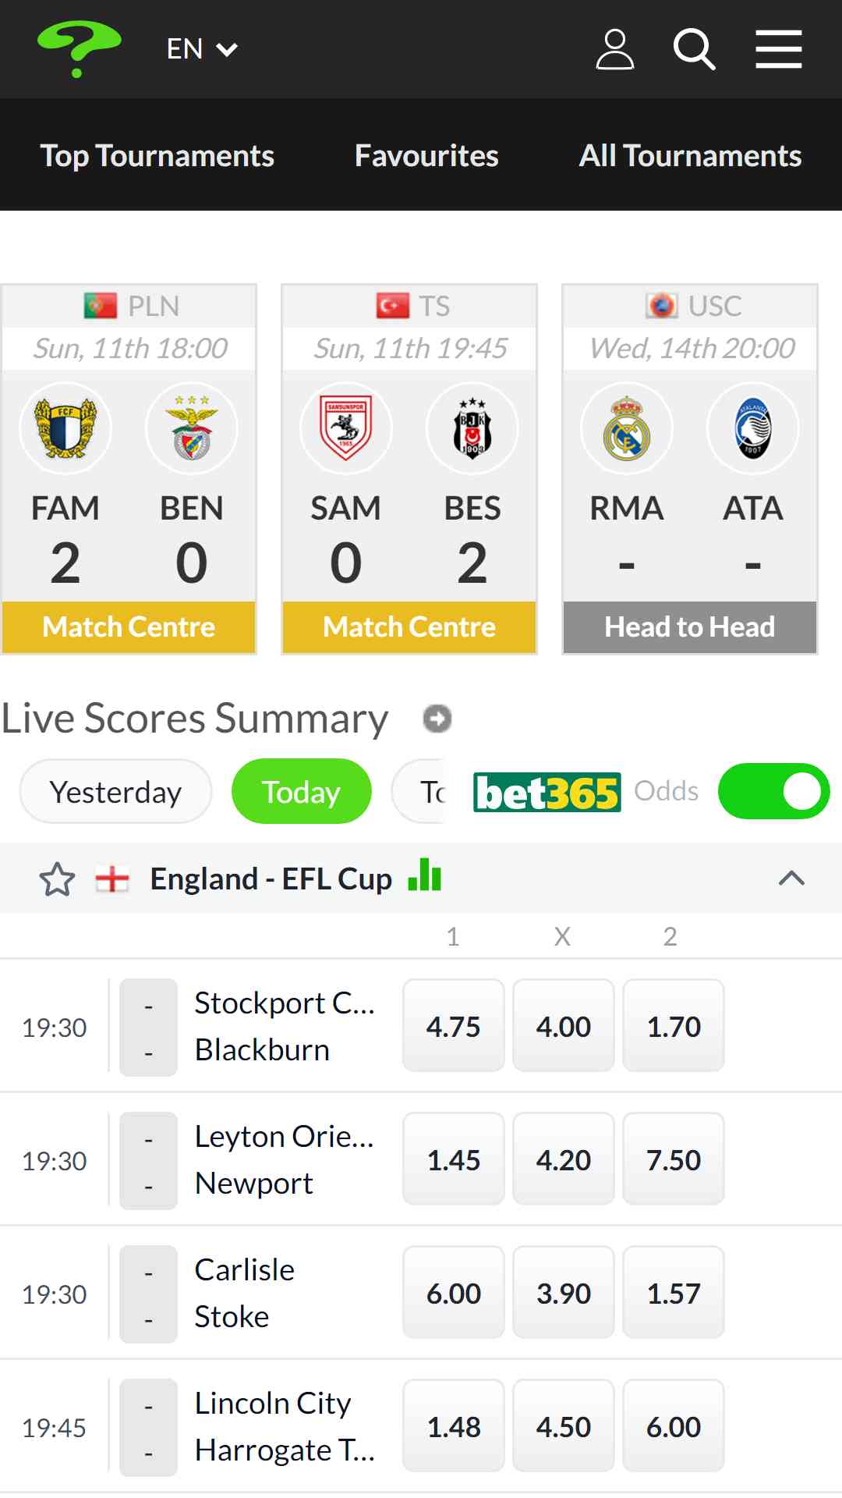
Task: Click the bet365 logo
Action: tap(547, 792)
